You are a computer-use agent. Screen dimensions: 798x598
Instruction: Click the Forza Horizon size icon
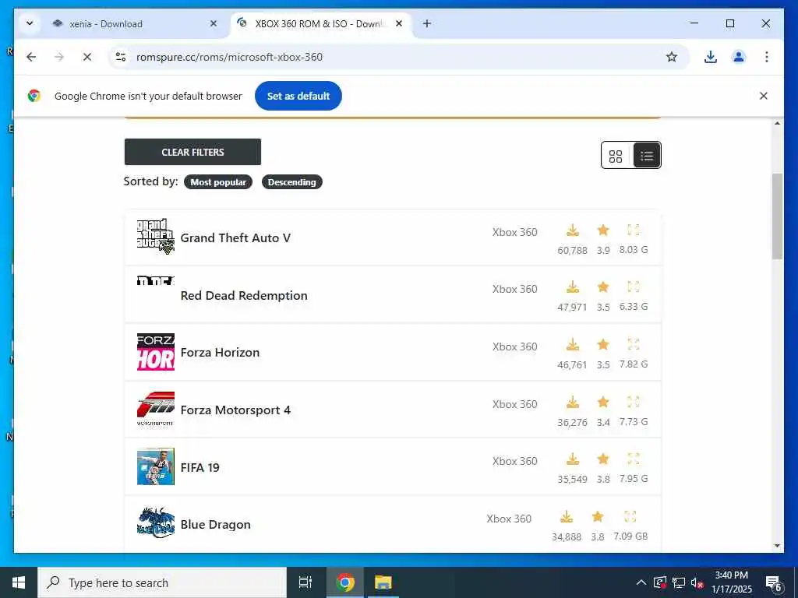tap(633, 345)
